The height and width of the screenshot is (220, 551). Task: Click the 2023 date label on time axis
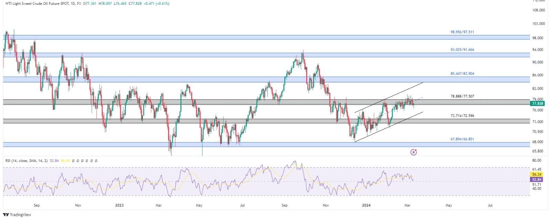click(119, 206)
